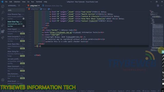Click the 'a' element breadcrumb segment

(x=50, y=9)
